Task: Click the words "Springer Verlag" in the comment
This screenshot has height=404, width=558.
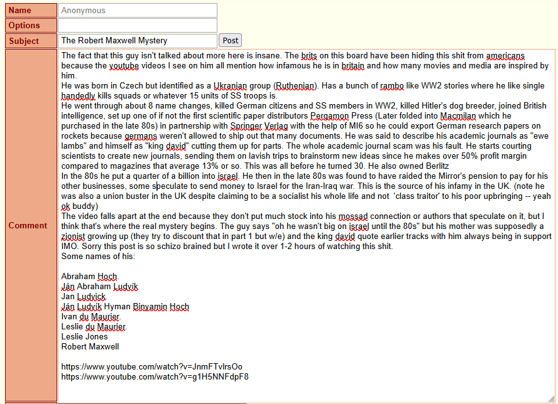Action: click(x=259, y=126)
